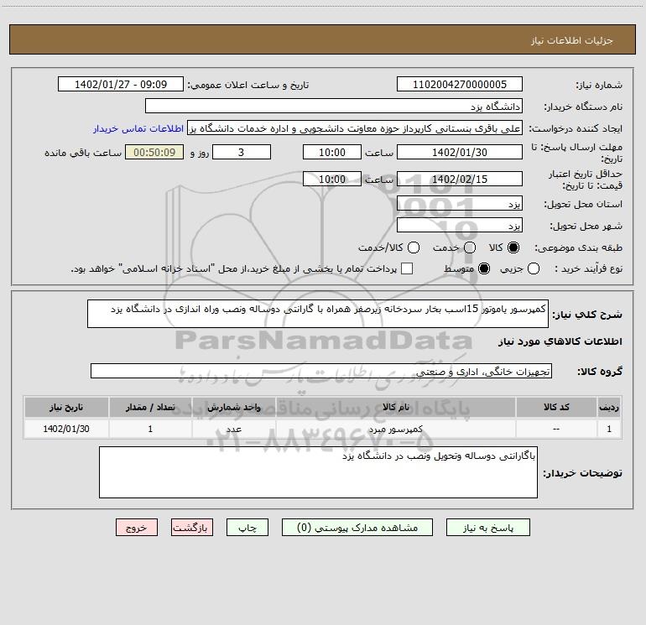646x625 pixels.
Task: Click the مشاهده مدارک پیوستی (0) button
Action: click(357, 528)
